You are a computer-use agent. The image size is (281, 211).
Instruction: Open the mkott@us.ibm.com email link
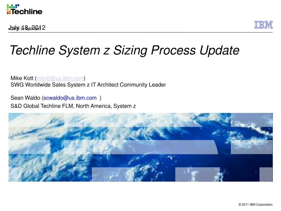point(60,78)
